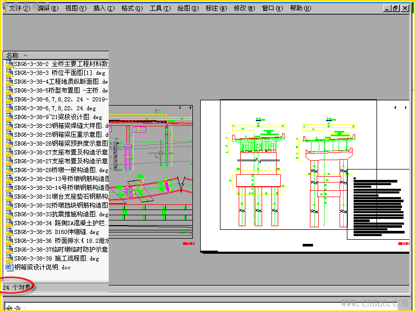Click the dwg icon for SBG6-3-38-34 路侧SA混凝土护栏
The width and height of the screenshot is (416, 312).
9,223
